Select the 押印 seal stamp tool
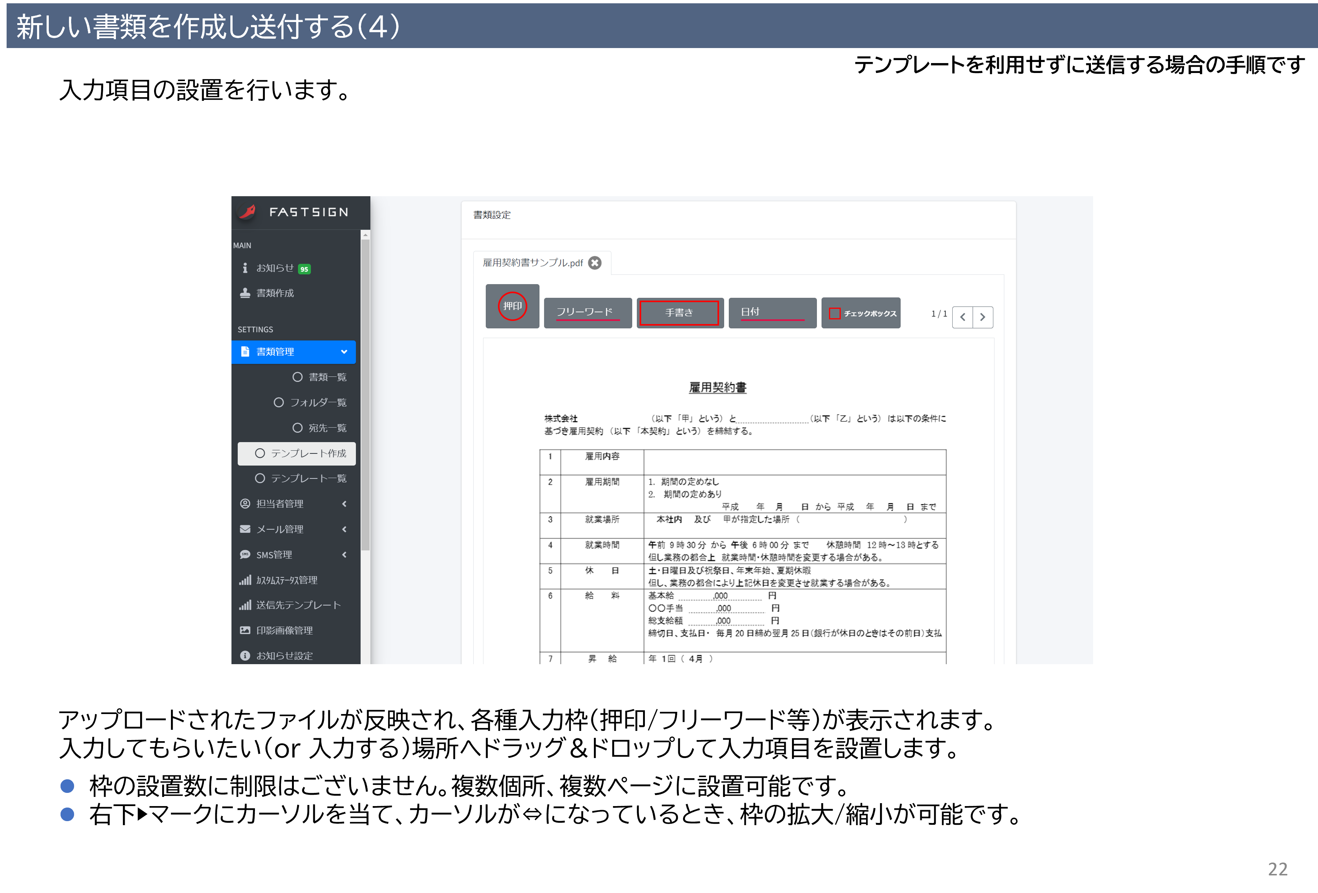The image size is (1318, 893). click(x=512, y=306)
